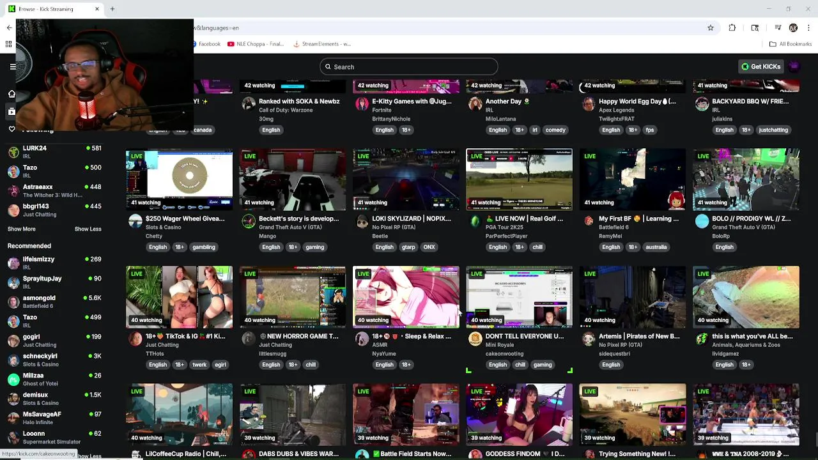The width and height of the screenshot is (818, 460).
Task: Click the littlesmugg channel avatar
Action: [249, 339]
